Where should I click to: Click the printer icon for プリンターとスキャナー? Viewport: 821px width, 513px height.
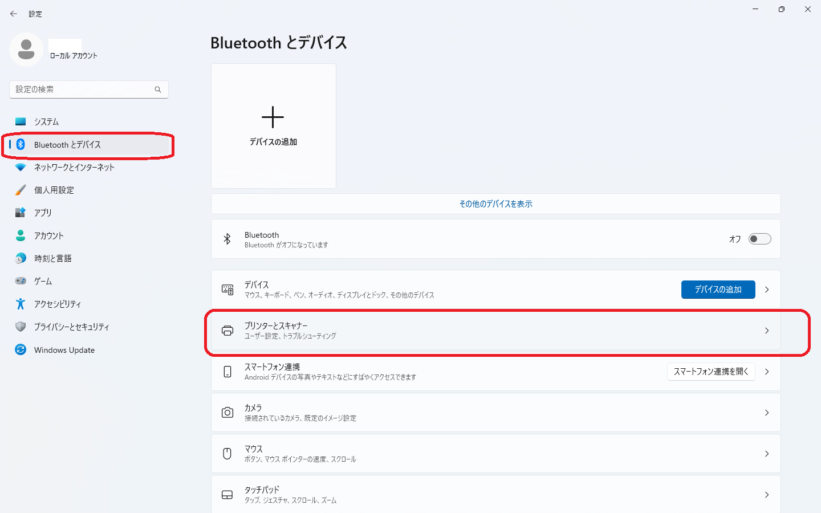pyautogui.click(x=227, y=331)
